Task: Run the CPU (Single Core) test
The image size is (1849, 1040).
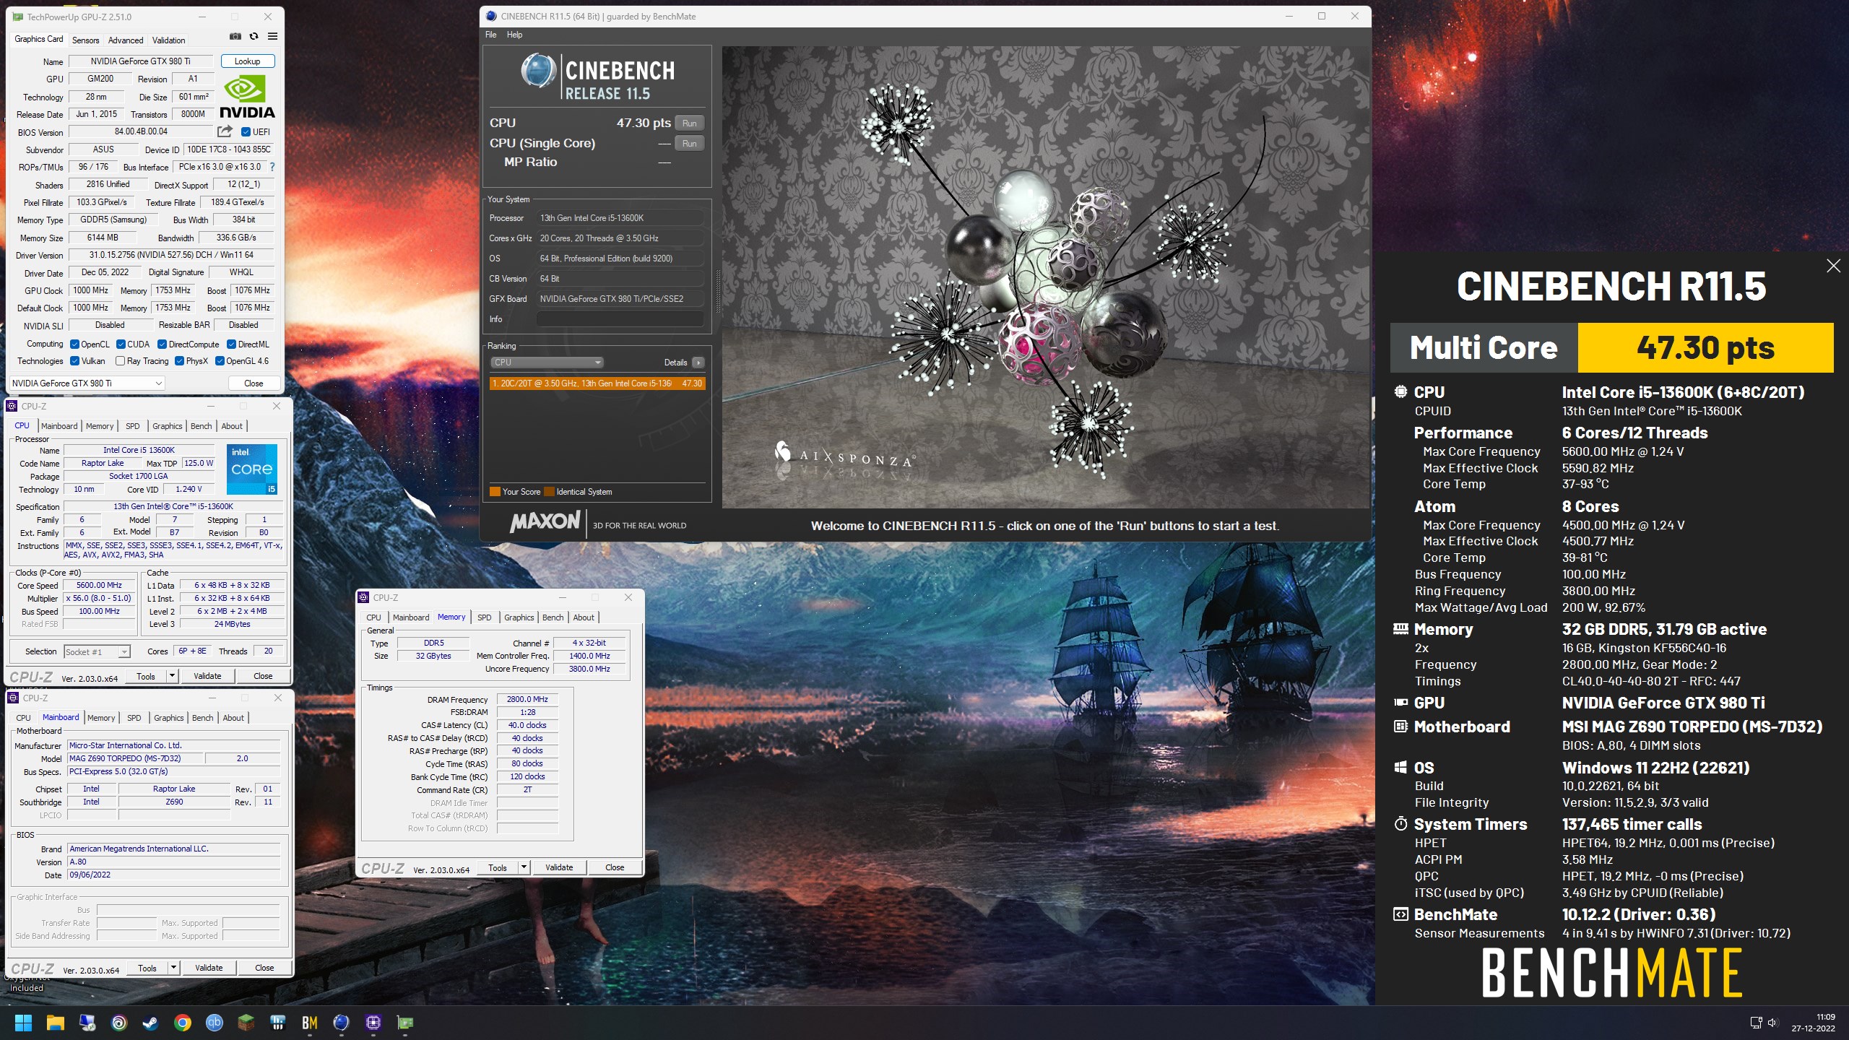Action: [689, 143]
